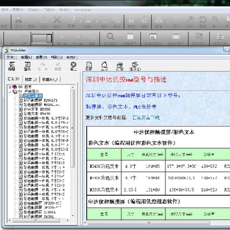Open the Home (主页) house icon
The height and width of the screenshot is (230, 230).
click(x=104, y=65)
